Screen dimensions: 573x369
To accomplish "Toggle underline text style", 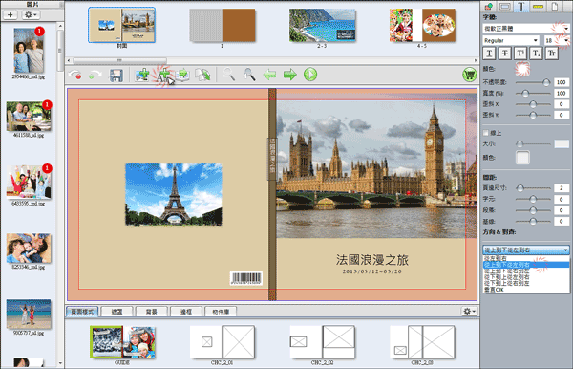I will tap(489, 54).
